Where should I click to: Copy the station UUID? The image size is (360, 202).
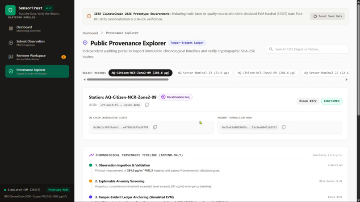[x=147, y=105]
